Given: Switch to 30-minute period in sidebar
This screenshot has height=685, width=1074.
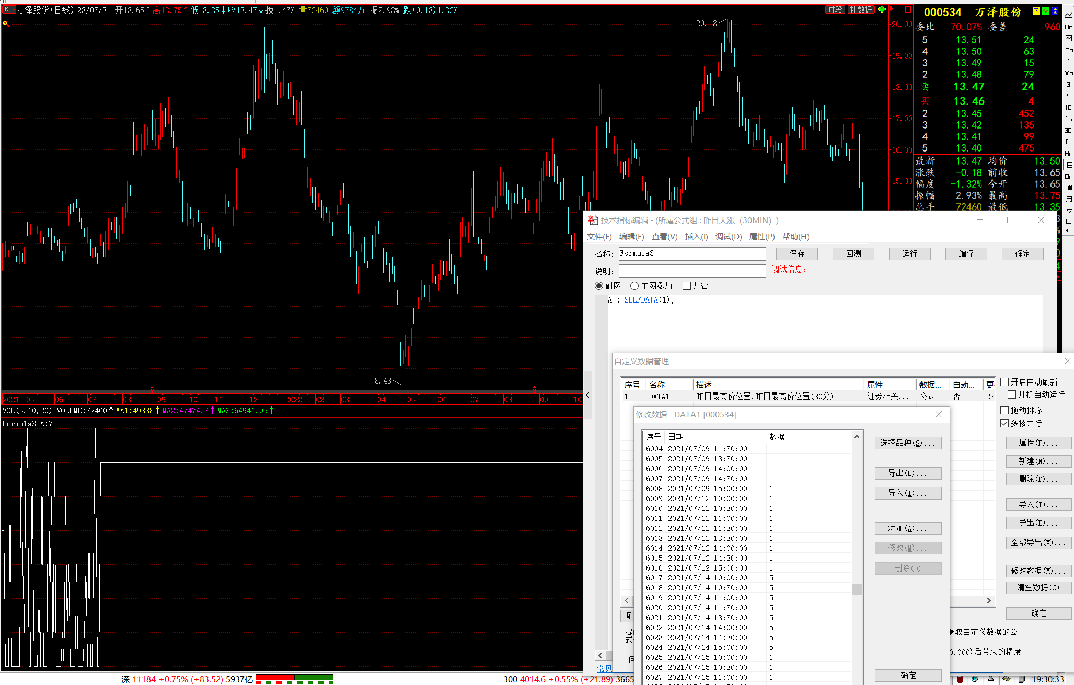Looking at the screenshot, I should [x=1069, y=130].
